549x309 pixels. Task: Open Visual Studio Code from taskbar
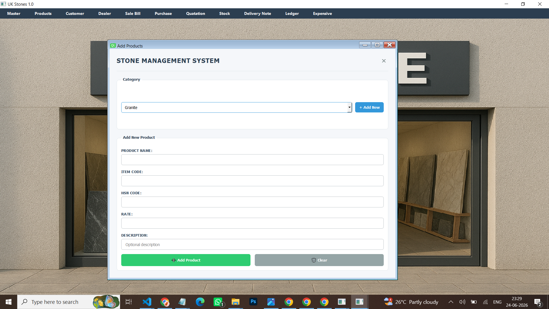point(147,302)
